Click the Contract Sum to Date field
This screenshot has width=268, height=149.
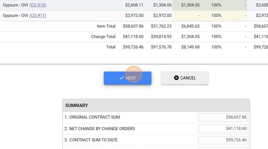coord(223,140)
